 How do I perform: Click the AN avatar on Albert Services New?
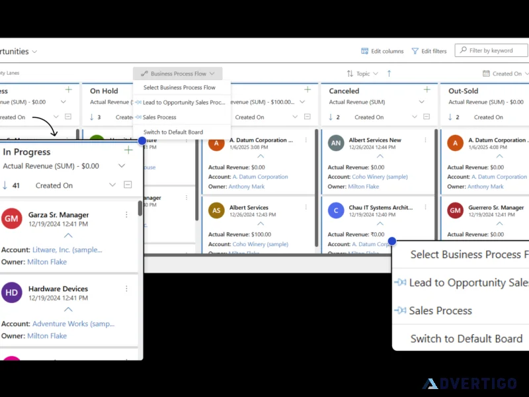tap(336, 143)
